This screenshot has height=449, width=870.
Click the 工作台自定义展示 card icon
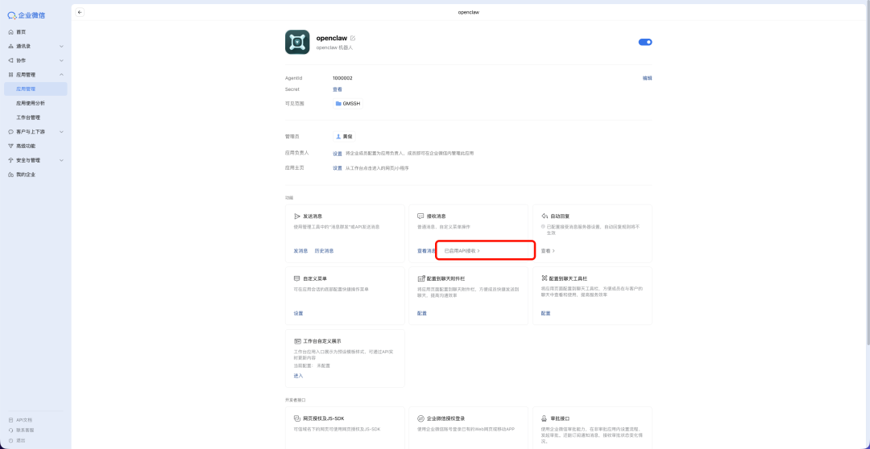click(x=296, y=341)
